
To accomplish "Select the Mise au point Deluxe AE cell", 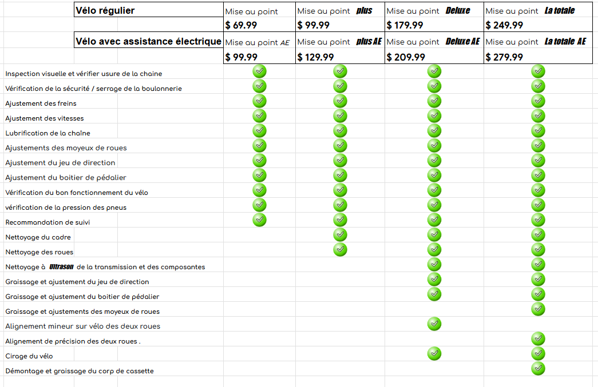I will pyautogui.click(x=434, y=42).
